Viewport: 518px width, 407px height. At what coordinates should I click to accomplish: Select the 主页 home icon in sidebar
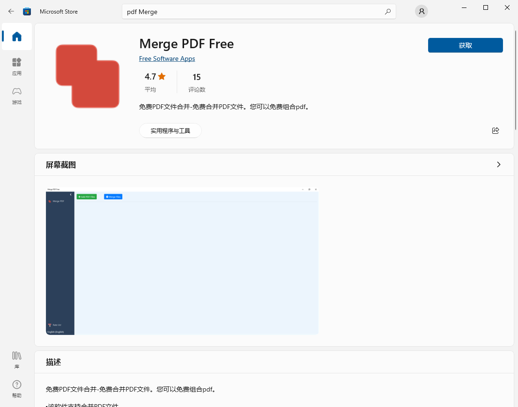coord(16,36)
